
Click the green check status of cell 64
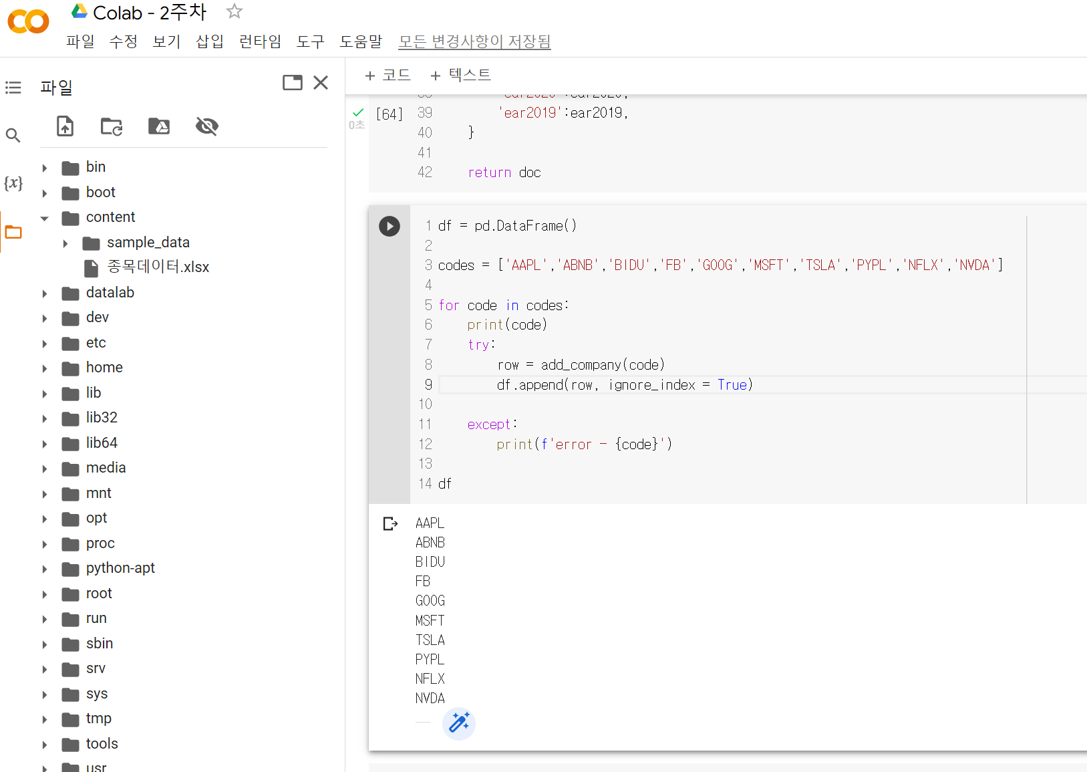(358, 112)
